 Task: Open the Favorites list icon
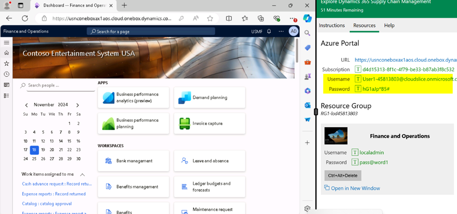coord(245,18)
